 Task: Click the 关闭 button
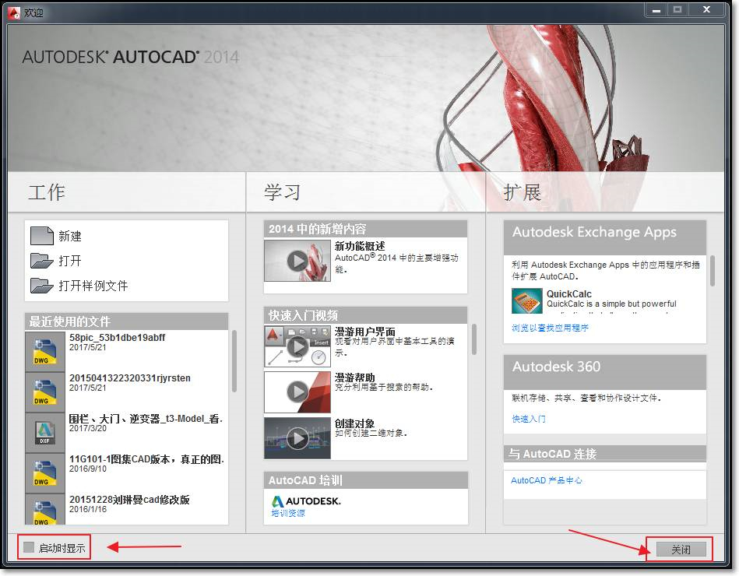tap(681, 549)
